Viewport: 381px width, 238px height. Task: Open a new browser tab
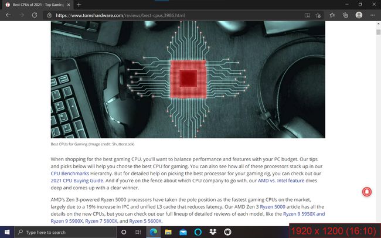79,5
